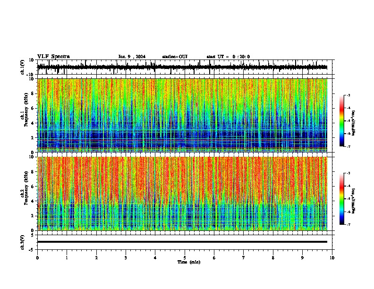Click the 'ch.3(V)' axis label

click(23, 242)
